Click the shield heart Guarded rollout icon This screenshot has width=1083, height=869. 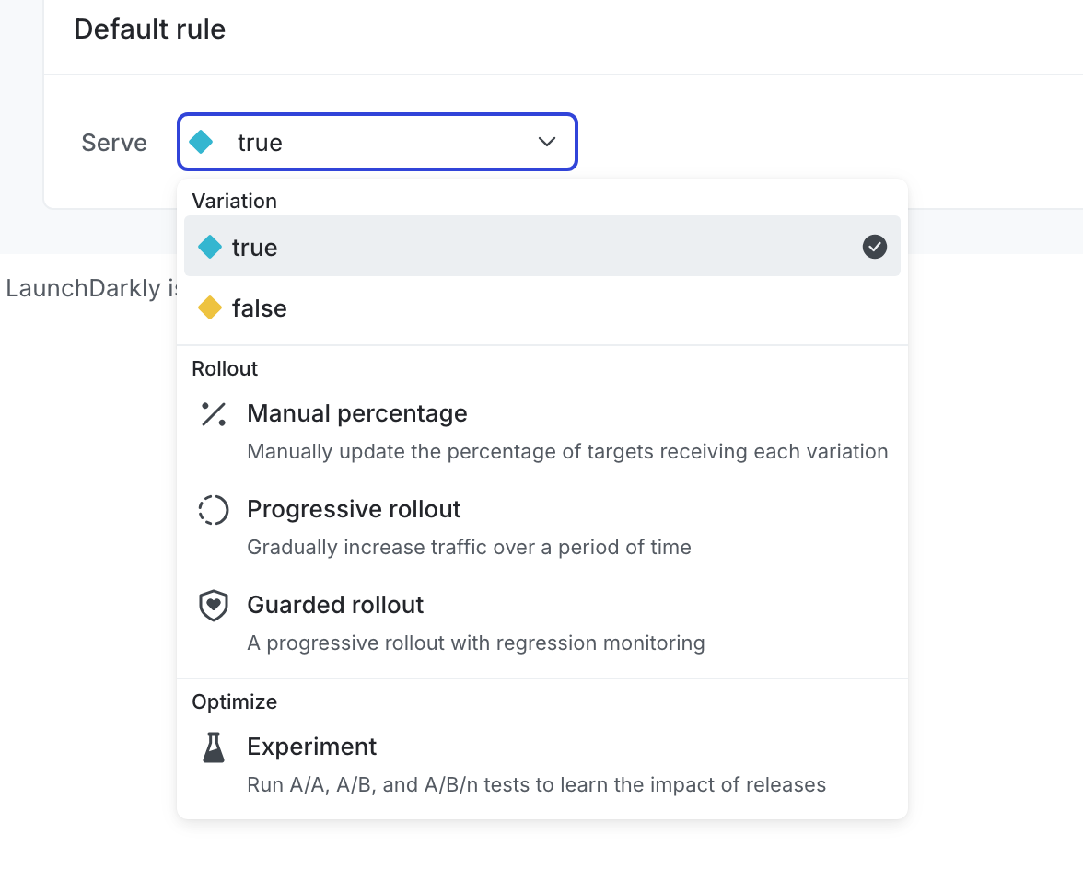click(x=214, y=606)
